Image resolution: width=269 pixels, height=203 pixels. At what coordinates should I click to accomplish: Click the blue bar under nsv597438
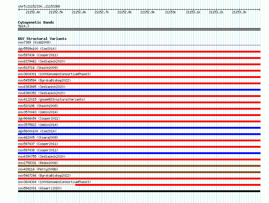click(x=139, y=153)
